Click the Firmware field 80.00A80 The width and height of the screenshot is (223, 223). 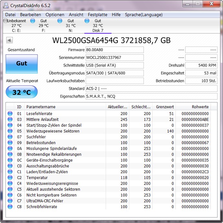115,50
